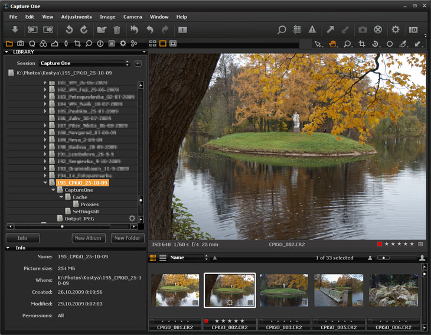
Task: Toggle the exposure warning triangle icon
Action: (x=312, y=30)
